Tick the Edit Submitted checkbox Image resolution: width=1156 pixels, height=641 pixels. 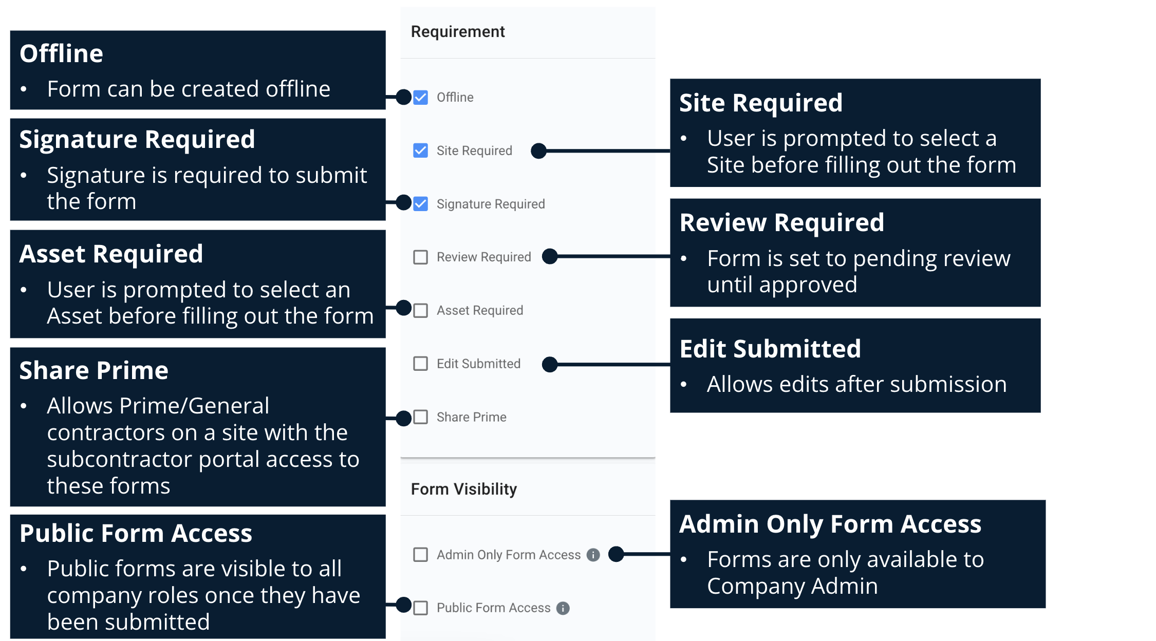[420, 364]
